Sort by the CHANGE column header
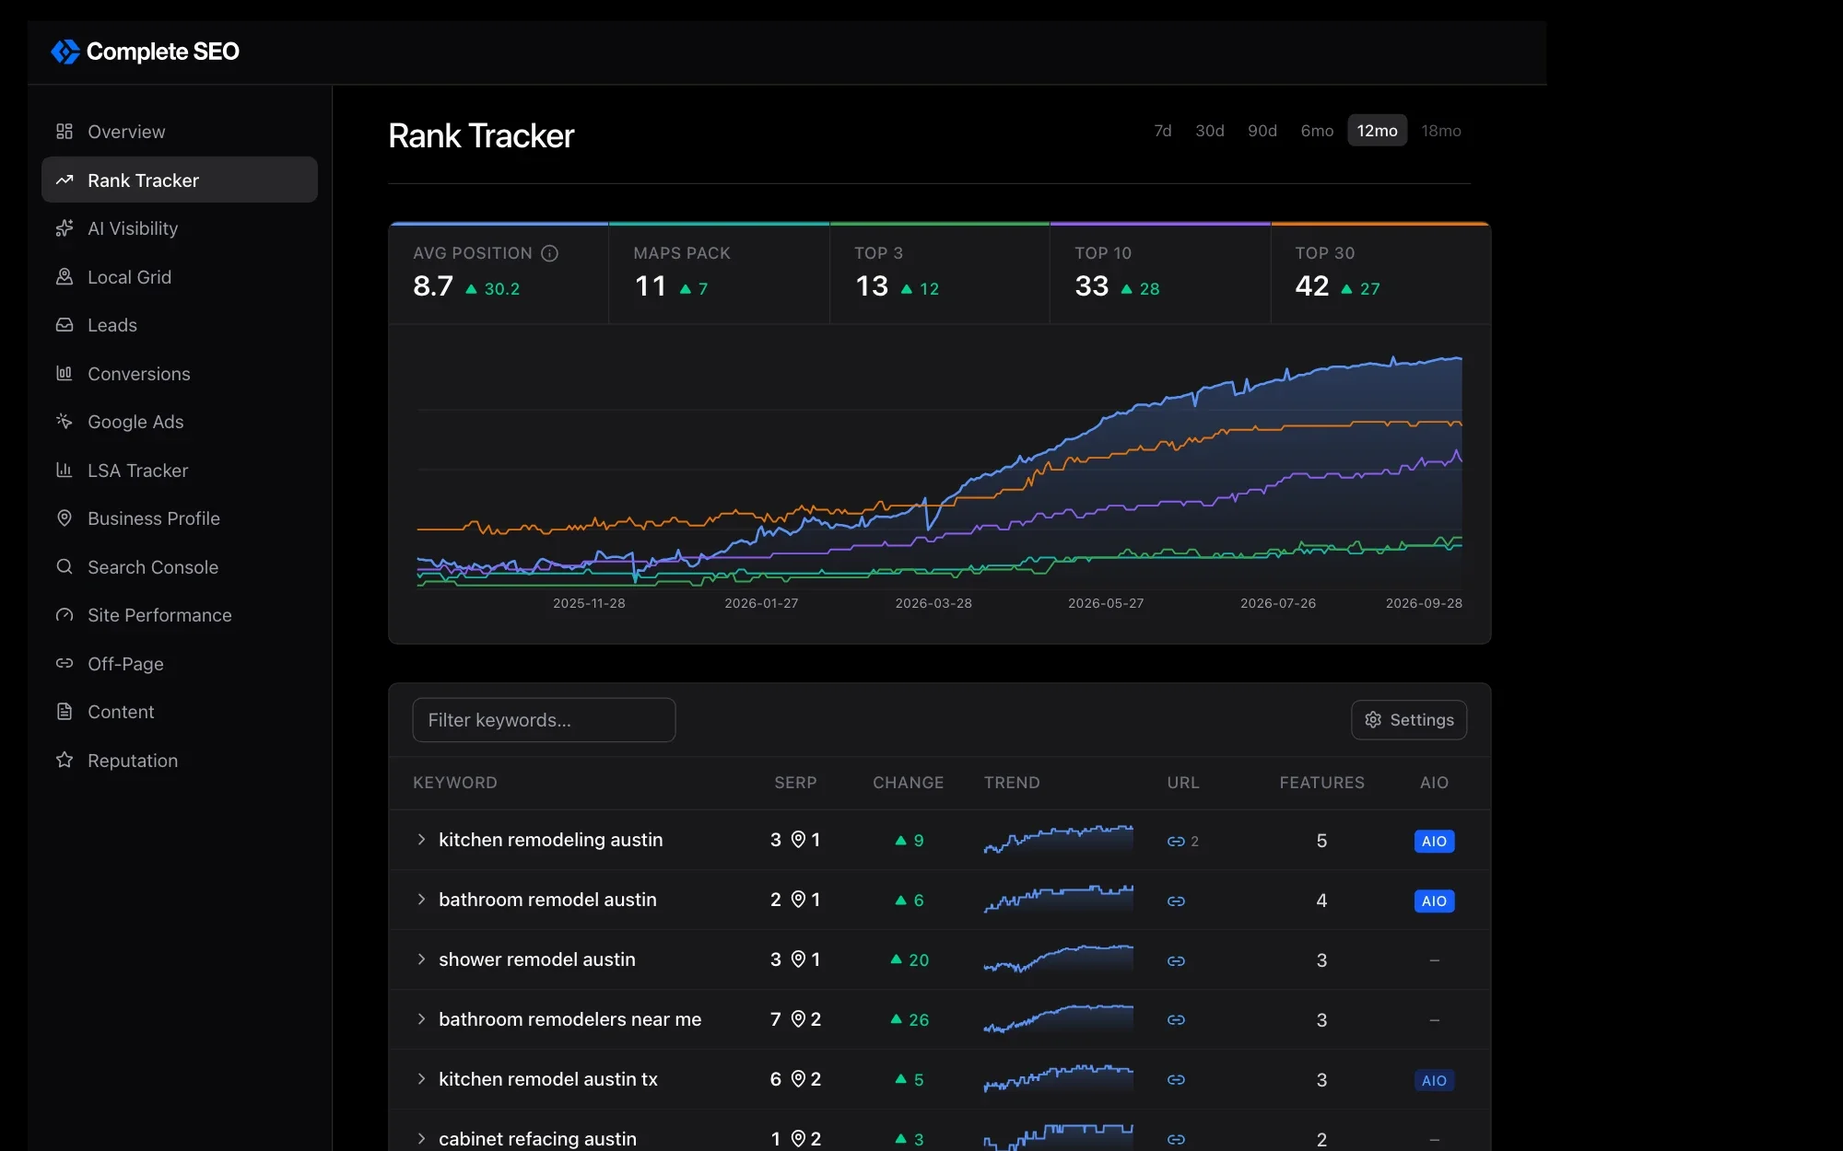This screenshot has height=1151, width=1843. click(x=909, y=783)
